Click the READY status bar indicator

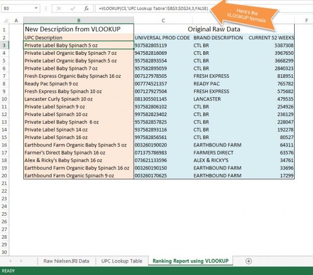tap(8, 271)
